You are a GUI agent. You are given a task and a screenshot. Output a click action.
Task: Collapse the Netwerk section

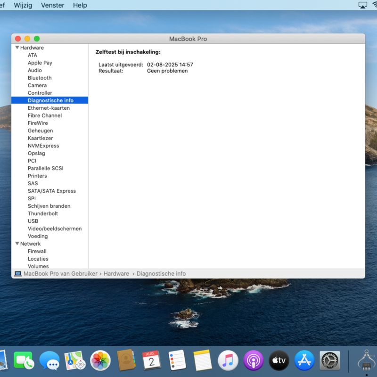17,243
